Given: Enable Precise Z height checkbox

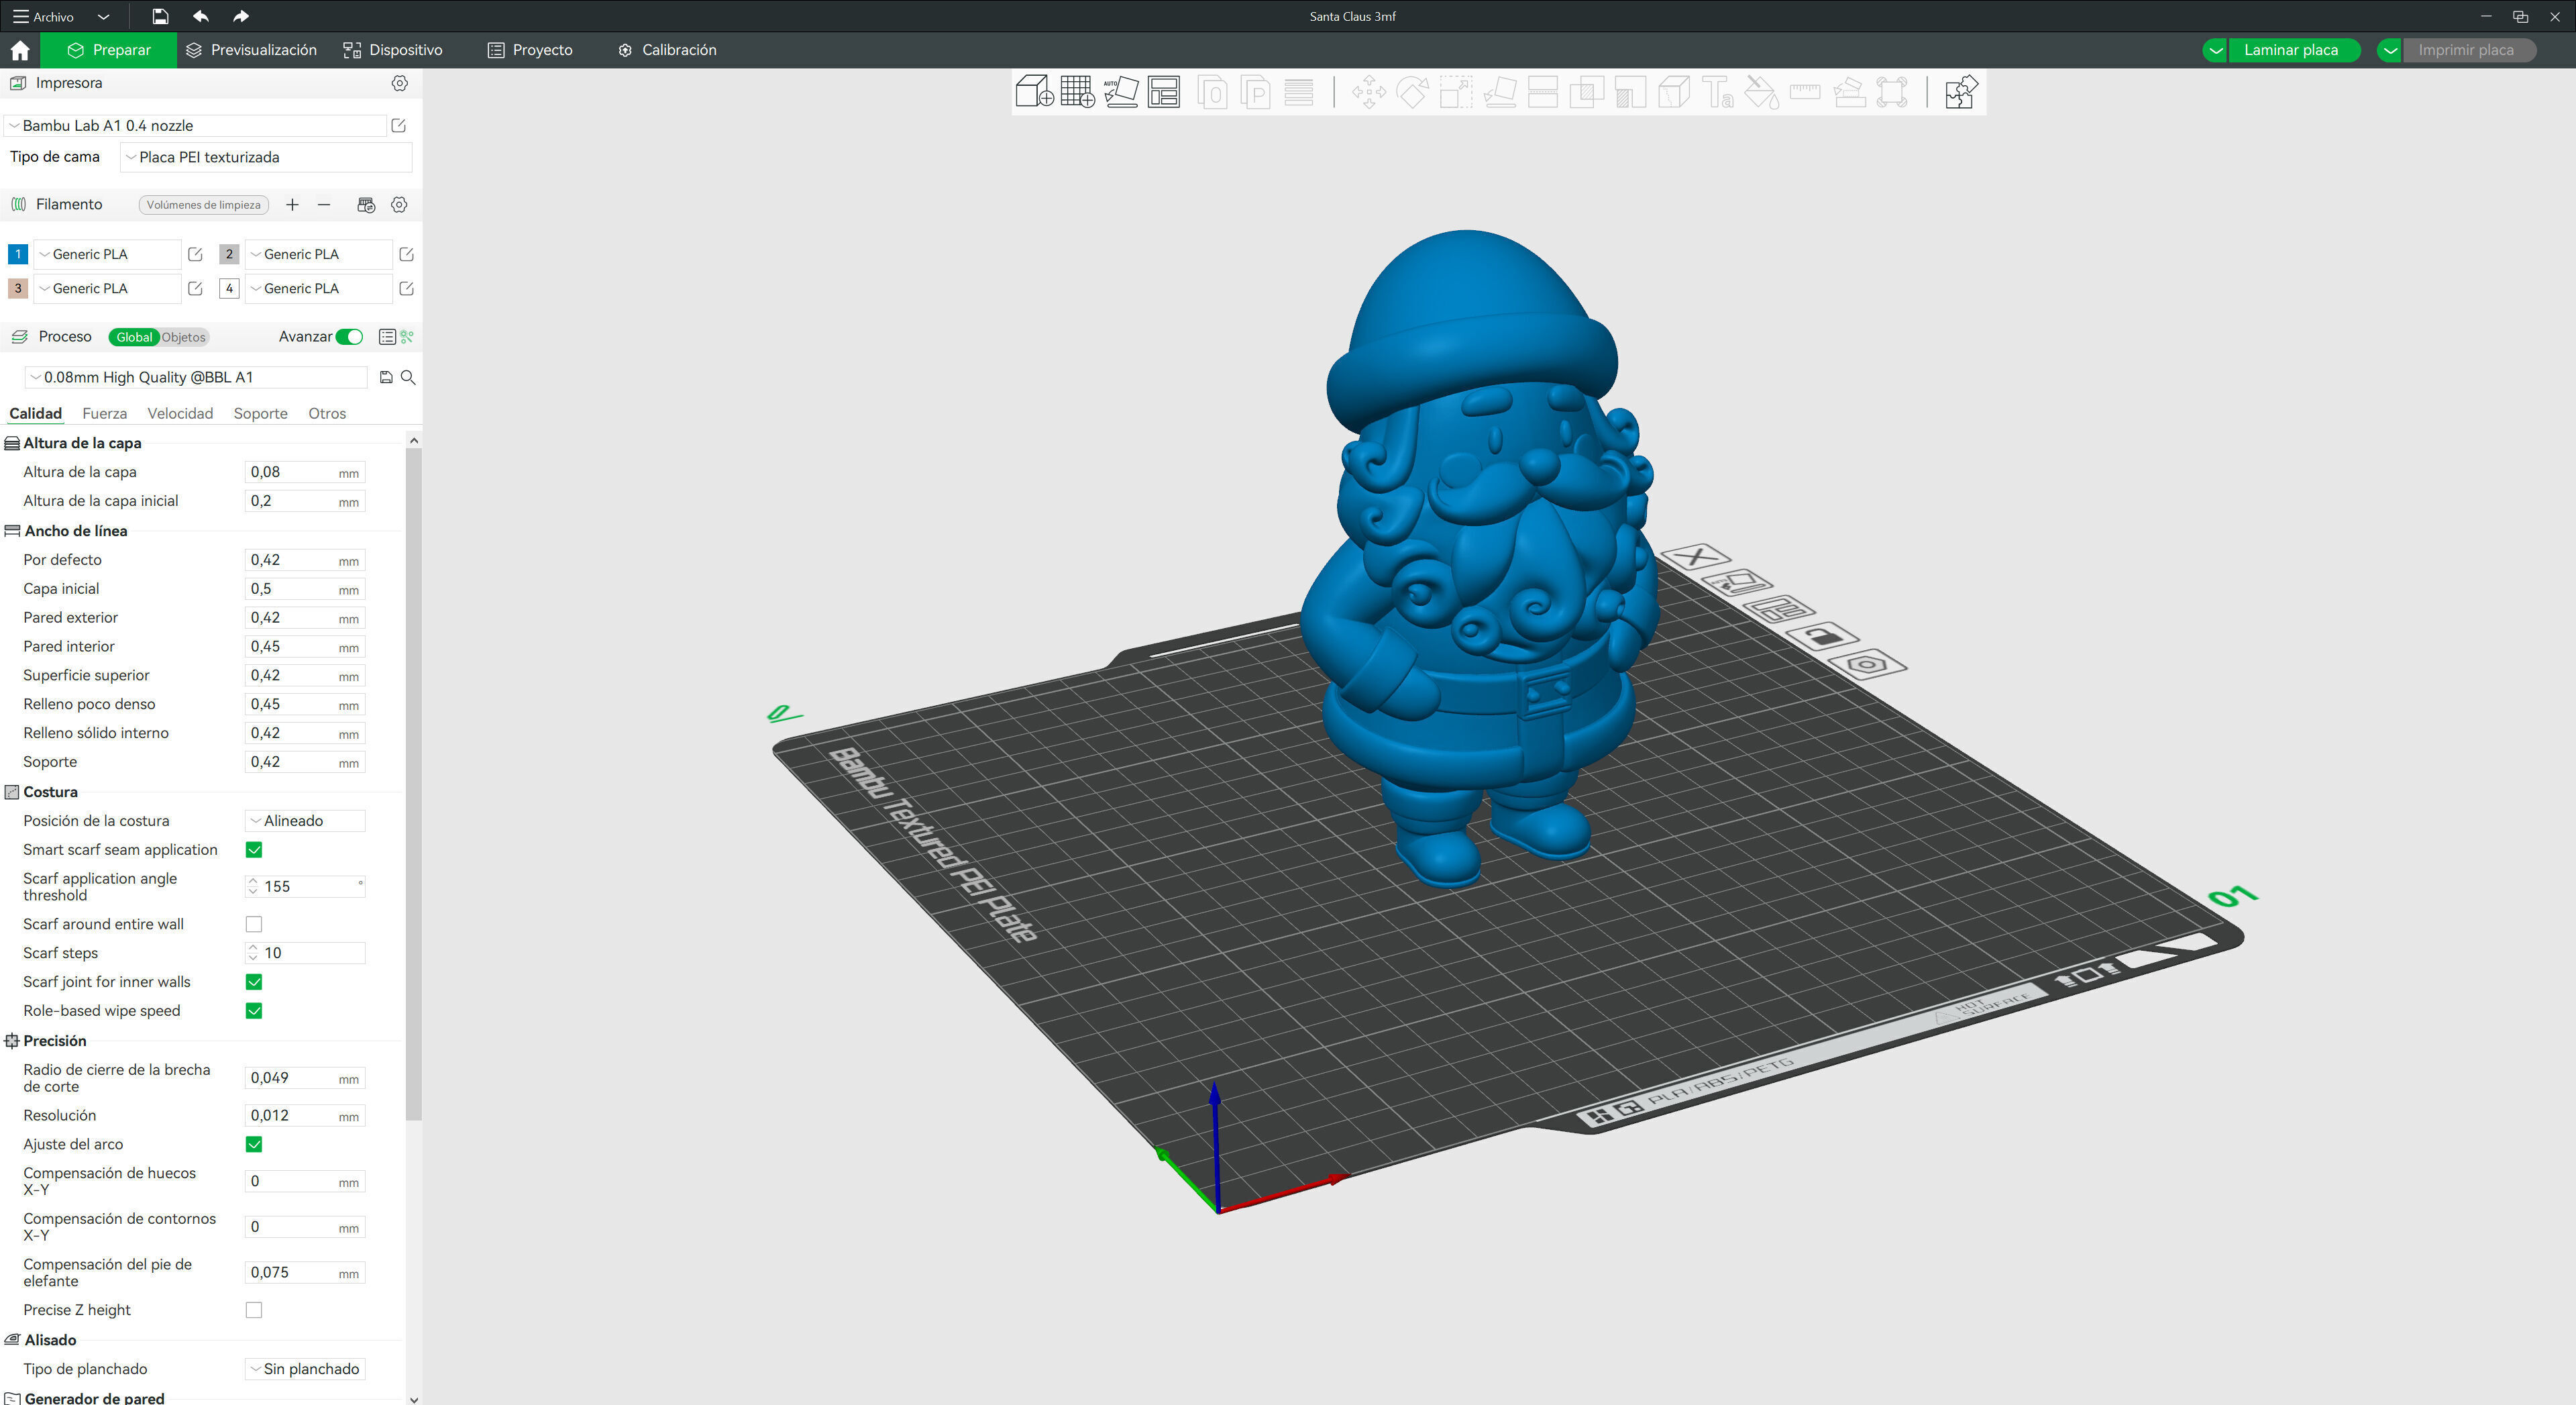Looking at the screenshot, I should pos(254,1310).
